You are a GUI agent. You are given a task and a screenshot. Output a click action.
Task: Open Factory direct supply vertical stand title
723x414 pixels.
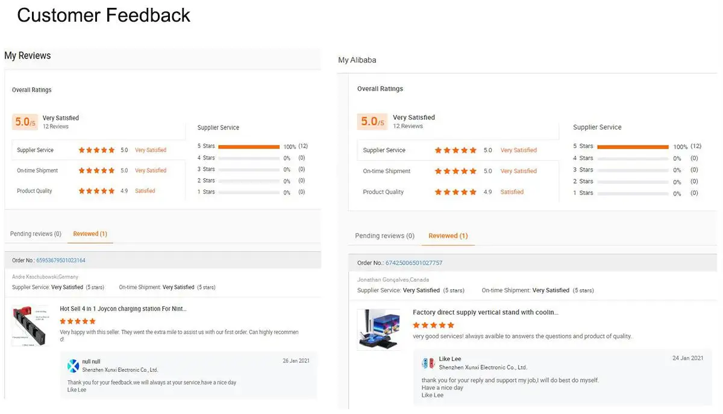485,312
